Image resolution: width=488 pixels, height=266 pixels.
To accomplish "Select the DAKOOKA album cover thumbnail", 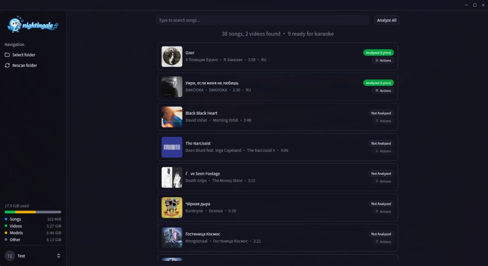I will click(x=172, y=86).
